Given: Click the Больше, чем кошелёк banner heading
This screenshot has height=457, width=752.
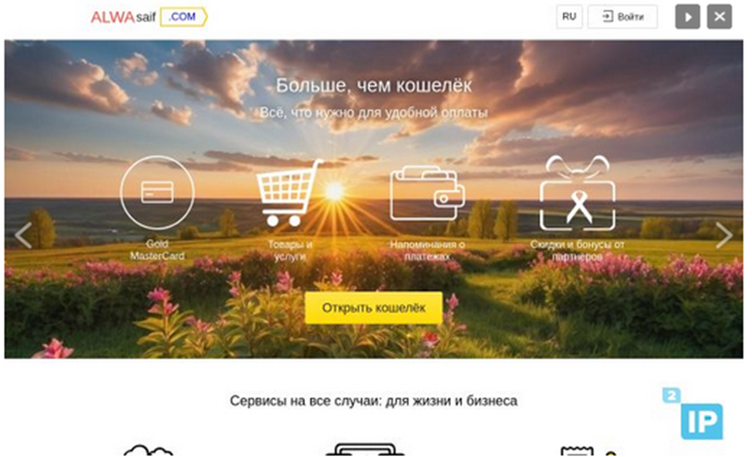Looking at the screenshot, I should pyautogui.click(x=373, y=86).
